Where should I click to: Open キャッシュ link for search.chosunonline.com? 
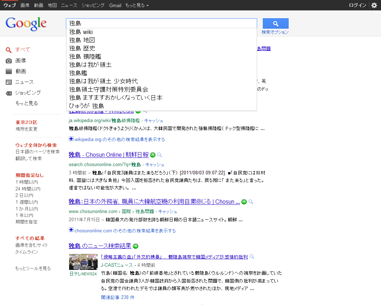(155, 165)
